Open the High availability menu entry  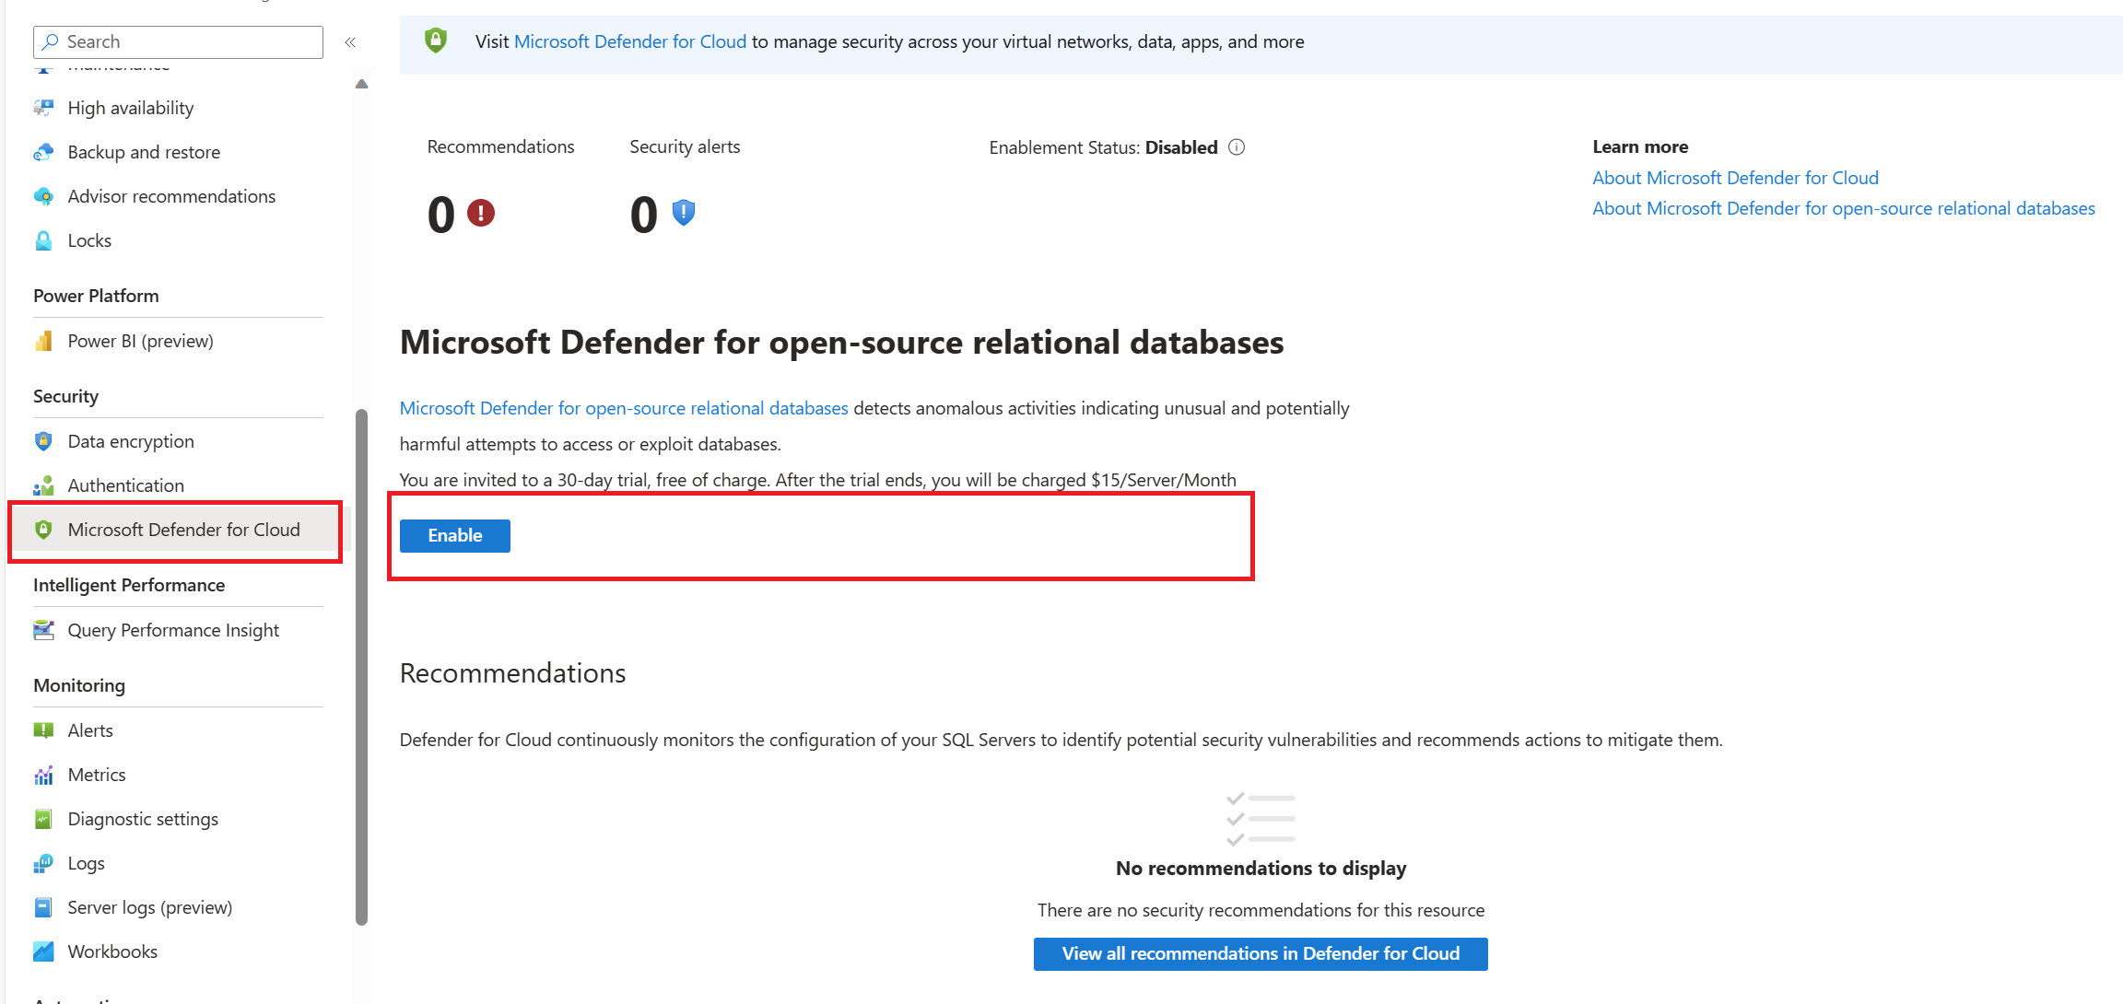(x=130, y=108)
